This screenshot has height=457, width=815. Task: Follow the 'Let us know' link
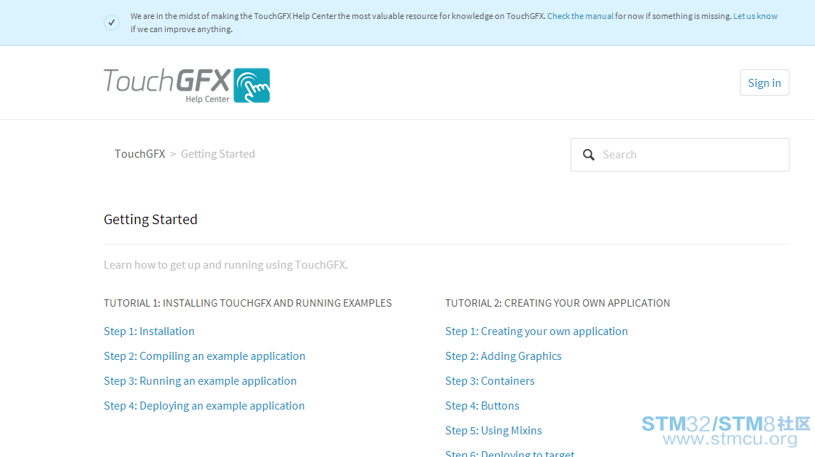[755, 16]
